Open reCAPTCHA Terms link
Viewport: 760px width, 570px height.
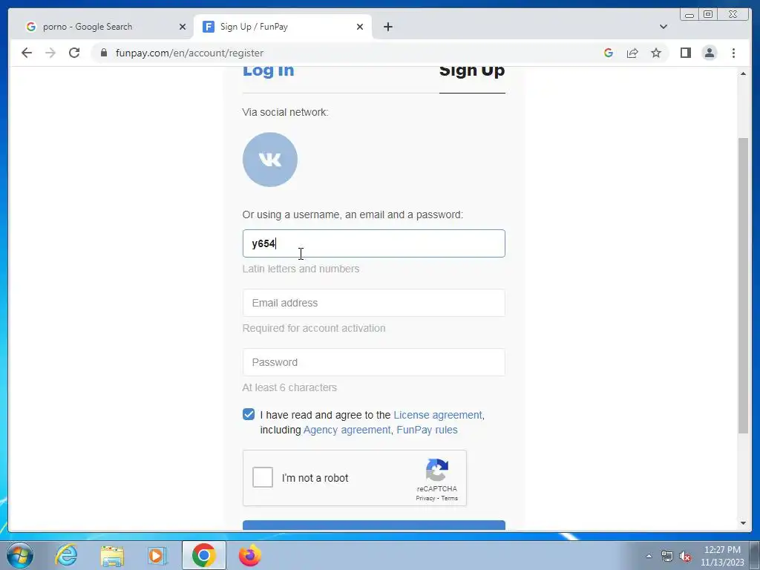(x=449, y=498)
